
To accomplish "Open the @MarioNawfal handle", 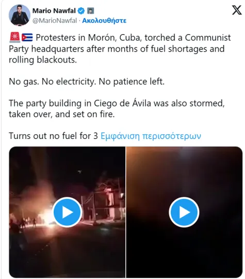I will (55, 21).
